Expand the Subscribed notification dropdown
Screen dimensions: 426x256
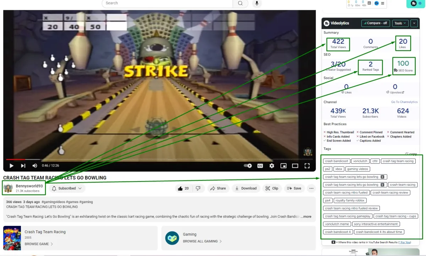point(67,189)
